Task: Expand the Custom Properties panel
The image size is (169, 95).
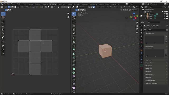Action: pos(156,83)
